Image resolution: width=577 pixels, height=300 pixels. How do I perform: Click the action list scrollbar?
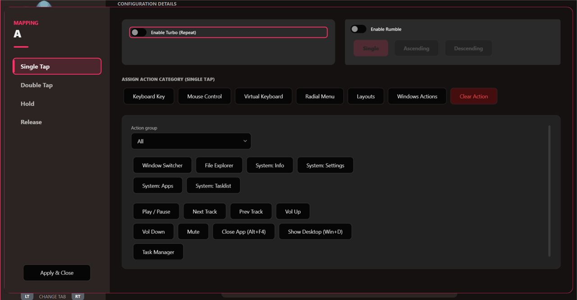(549, 191)
